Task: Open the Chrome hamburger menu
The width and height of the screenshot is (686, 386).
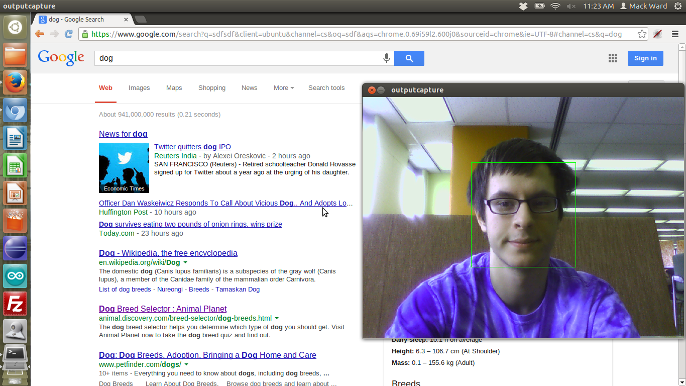Action: pyautogui.click(x=675, y=34)
